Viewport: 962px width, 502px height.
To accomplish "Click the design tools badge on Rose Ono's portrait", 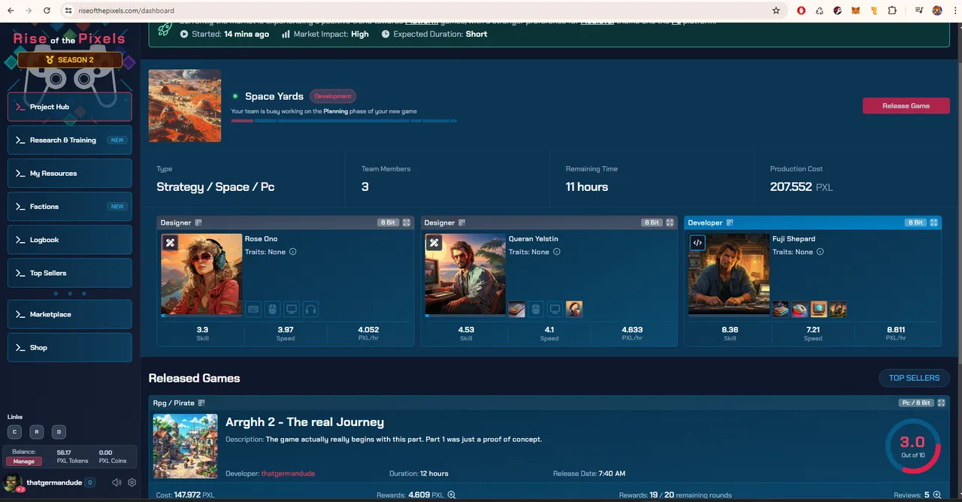I will (171, 243).
